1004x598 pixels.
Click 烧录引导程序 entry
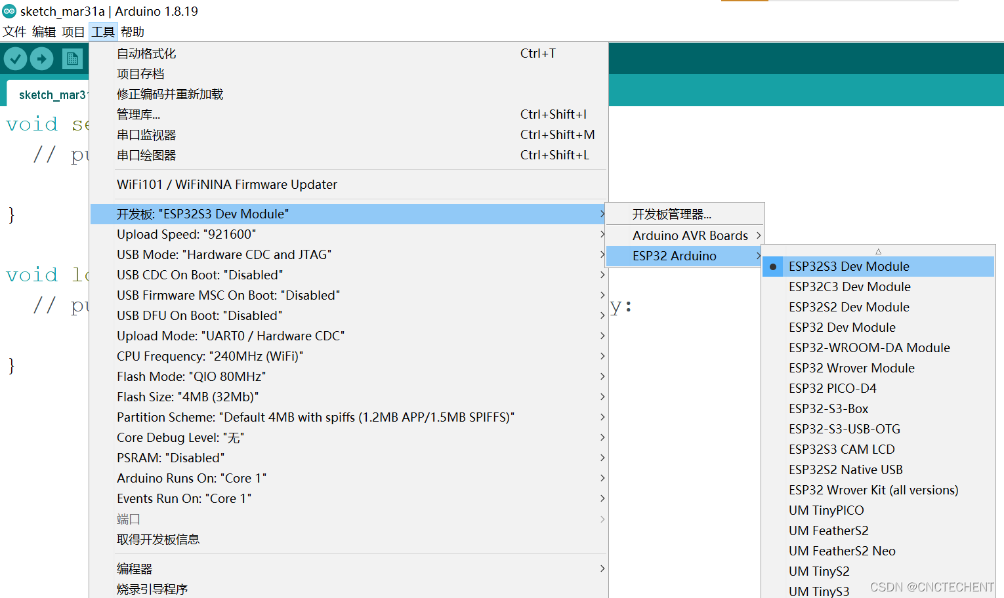[348, 589]
